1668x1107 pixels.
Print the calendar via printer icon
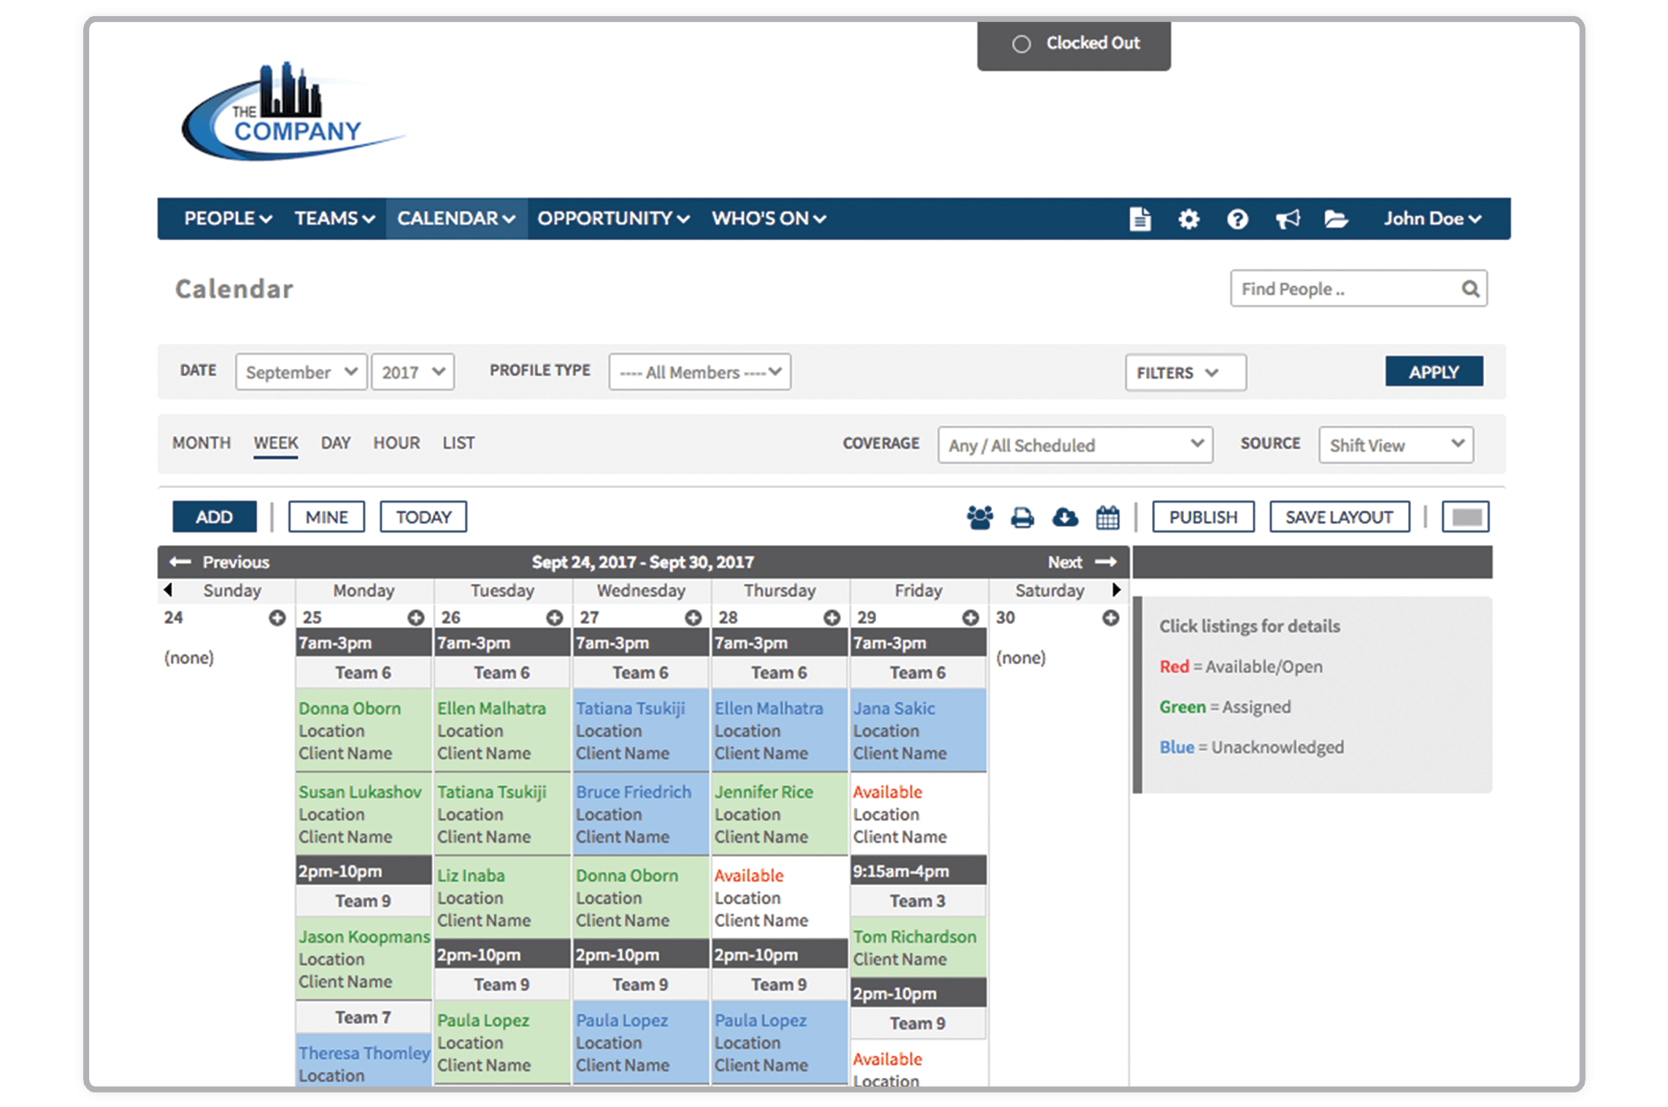[1022, 517]
